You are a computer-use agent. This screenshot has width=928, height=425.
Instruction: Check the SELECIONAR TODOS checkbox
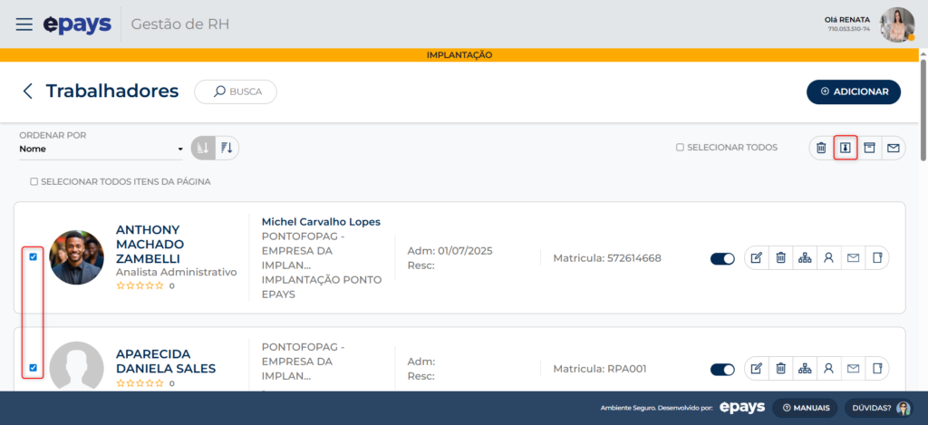coord(680,148)
